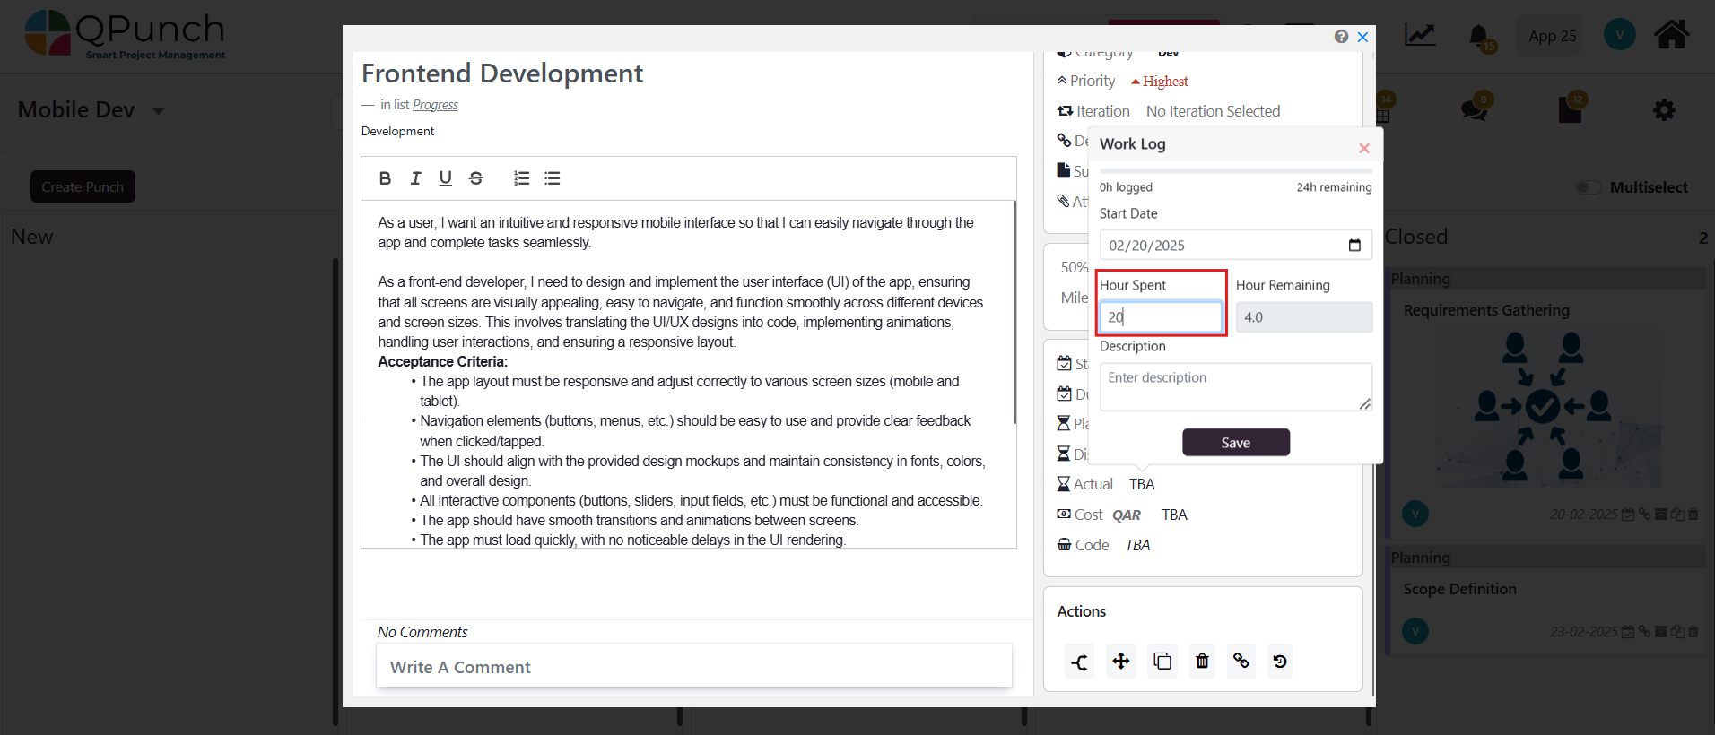This screenshot has width=1715, height=735.
Task: Click the Write A Comment box
Action: (x=694, y=667)
